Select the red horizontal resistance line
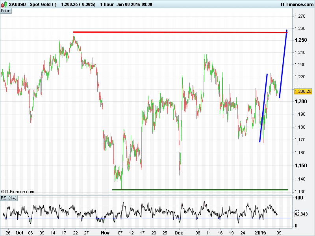The width and height of the screenshot is (315, 236). [x=177, y=32]
